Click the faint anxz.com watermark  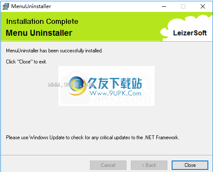[x=122, y=99]
